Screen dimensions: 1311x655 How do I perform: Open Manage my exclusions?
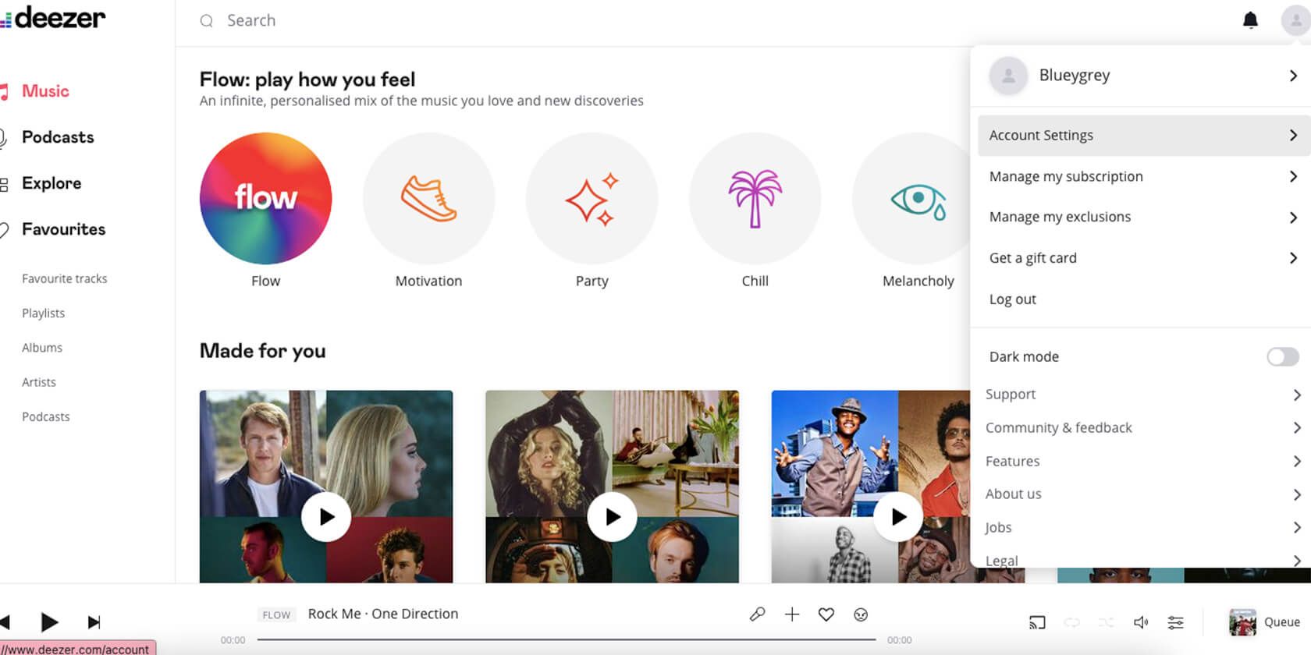pyautogui.click(x=1143, y=217)
